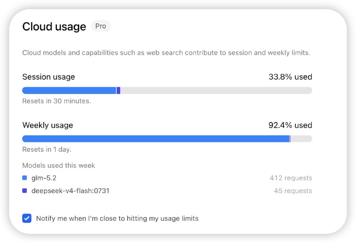Click the purple segment of session bar

pyautogui.click(x=118, y=90)
